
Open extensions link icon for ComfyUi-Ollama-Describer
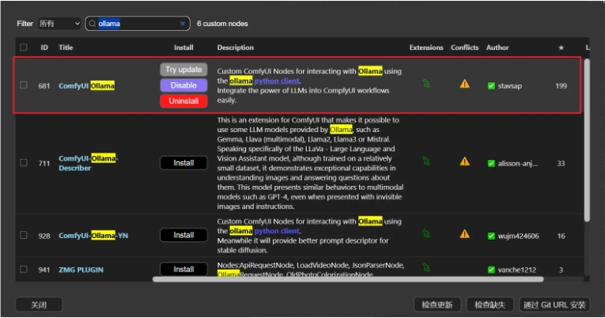pos(426,161)
